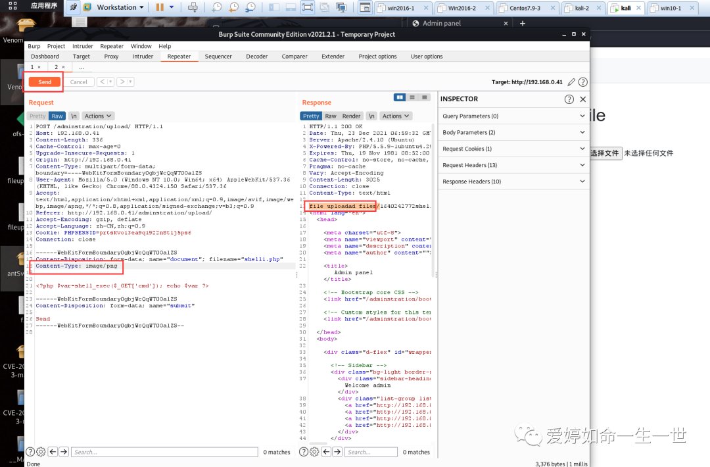Image resolution: width=710 pixels, height=467 pixels.
Task: Expand Response Headers (10) section
Action: click(513, 181)
